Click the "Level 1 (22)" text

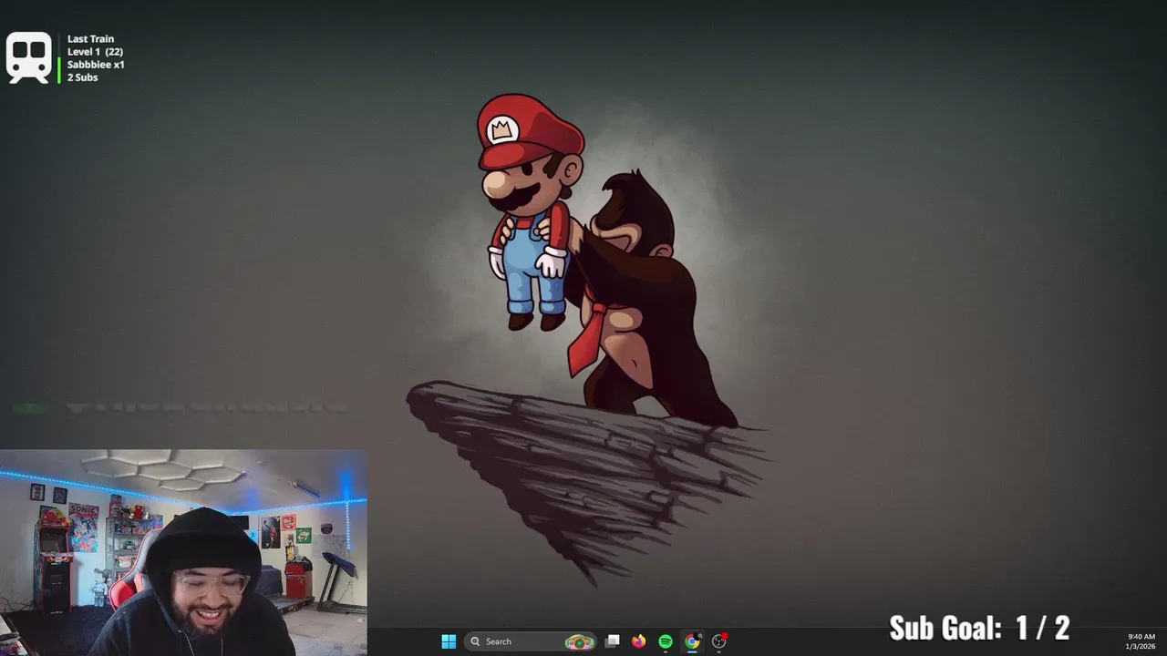[95, 52]
